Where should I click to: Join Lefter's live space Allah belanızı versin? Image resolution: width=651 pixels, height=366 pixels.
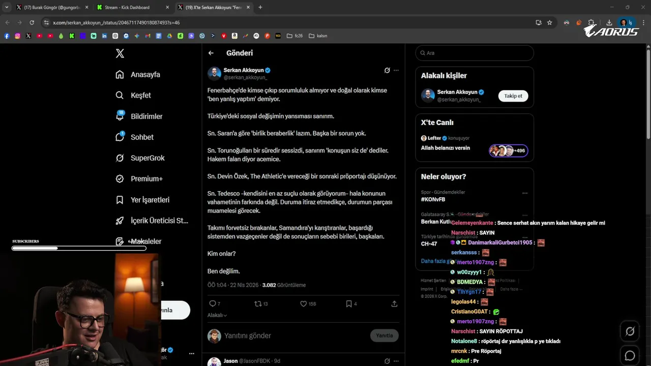tap(445, 148)
